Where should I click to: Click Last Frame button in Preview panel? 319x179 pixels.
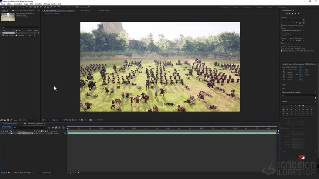click(x=299, y=14)
